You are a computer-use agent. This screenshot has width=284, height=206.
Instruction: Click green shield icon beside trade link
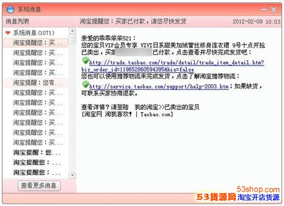(x=85, y=61)
